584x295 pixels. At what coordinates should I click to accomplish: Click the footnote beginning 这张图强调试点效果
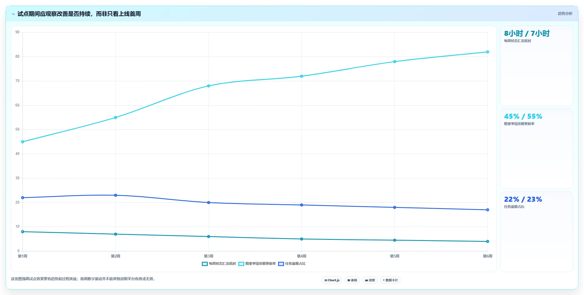[83, 279]
